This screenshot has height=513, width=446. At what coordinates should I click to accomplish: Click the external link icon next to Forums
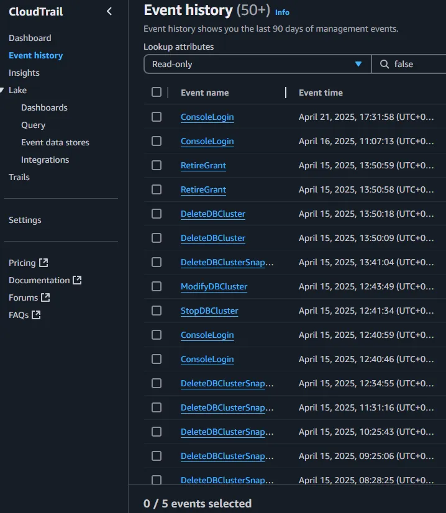pos(45,297)
